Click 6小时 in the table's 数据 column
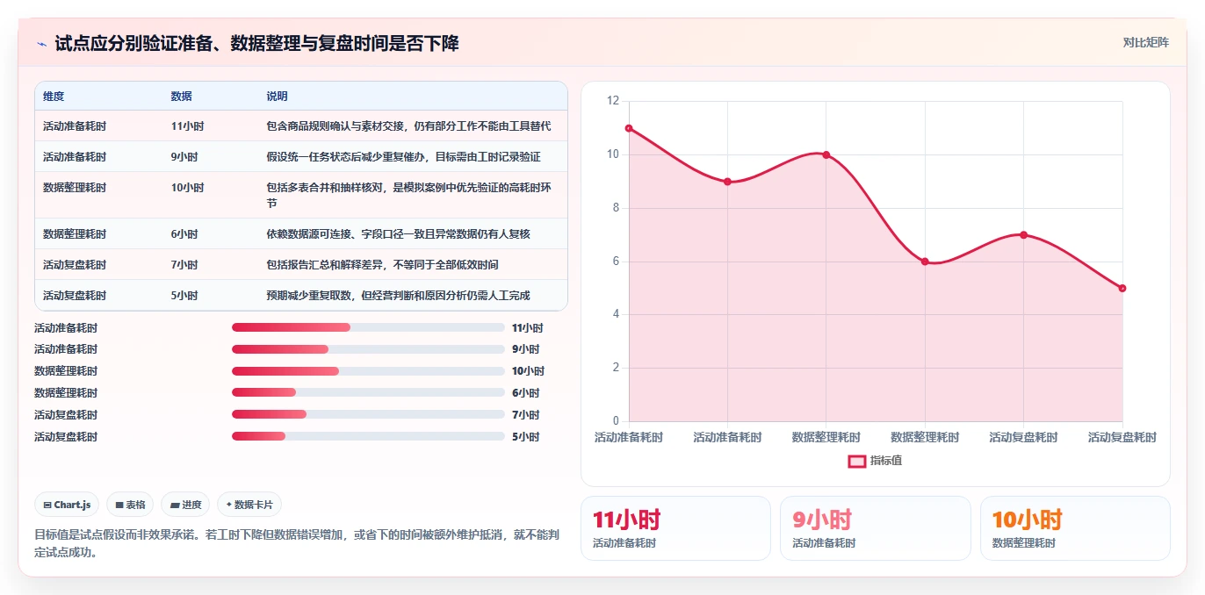Viewport: 1205px width, 595px height. click(184, 234)
